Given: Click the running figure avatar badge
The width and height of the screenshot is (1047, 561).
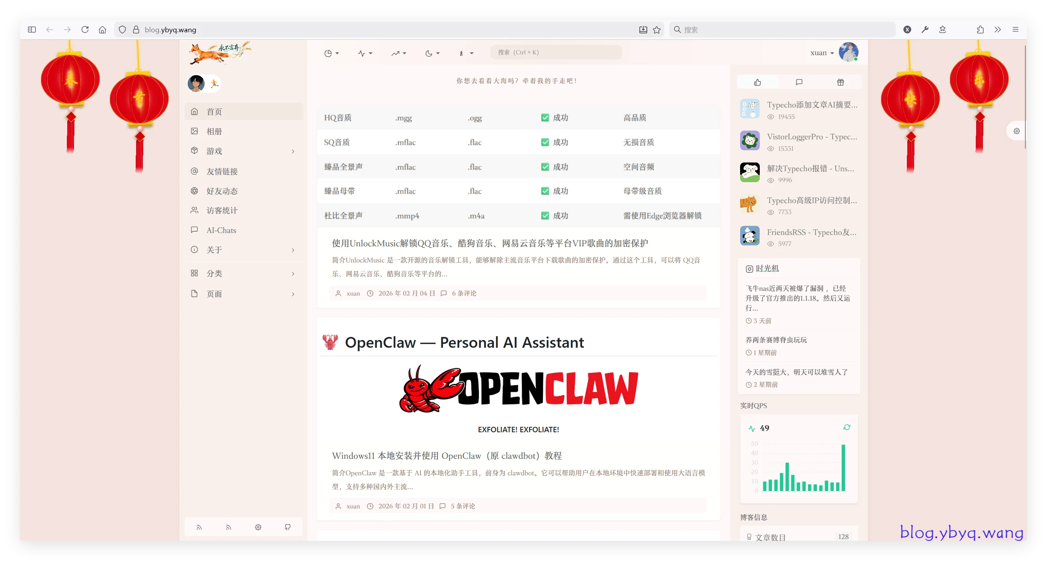Looking at the screenshot, I should pyautogui.click(x=214, y=84).
